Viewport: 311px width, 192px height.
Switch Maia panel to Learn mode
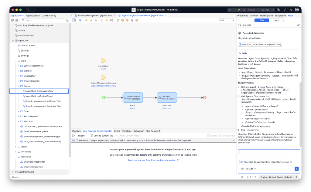click(x=276, y=20)
